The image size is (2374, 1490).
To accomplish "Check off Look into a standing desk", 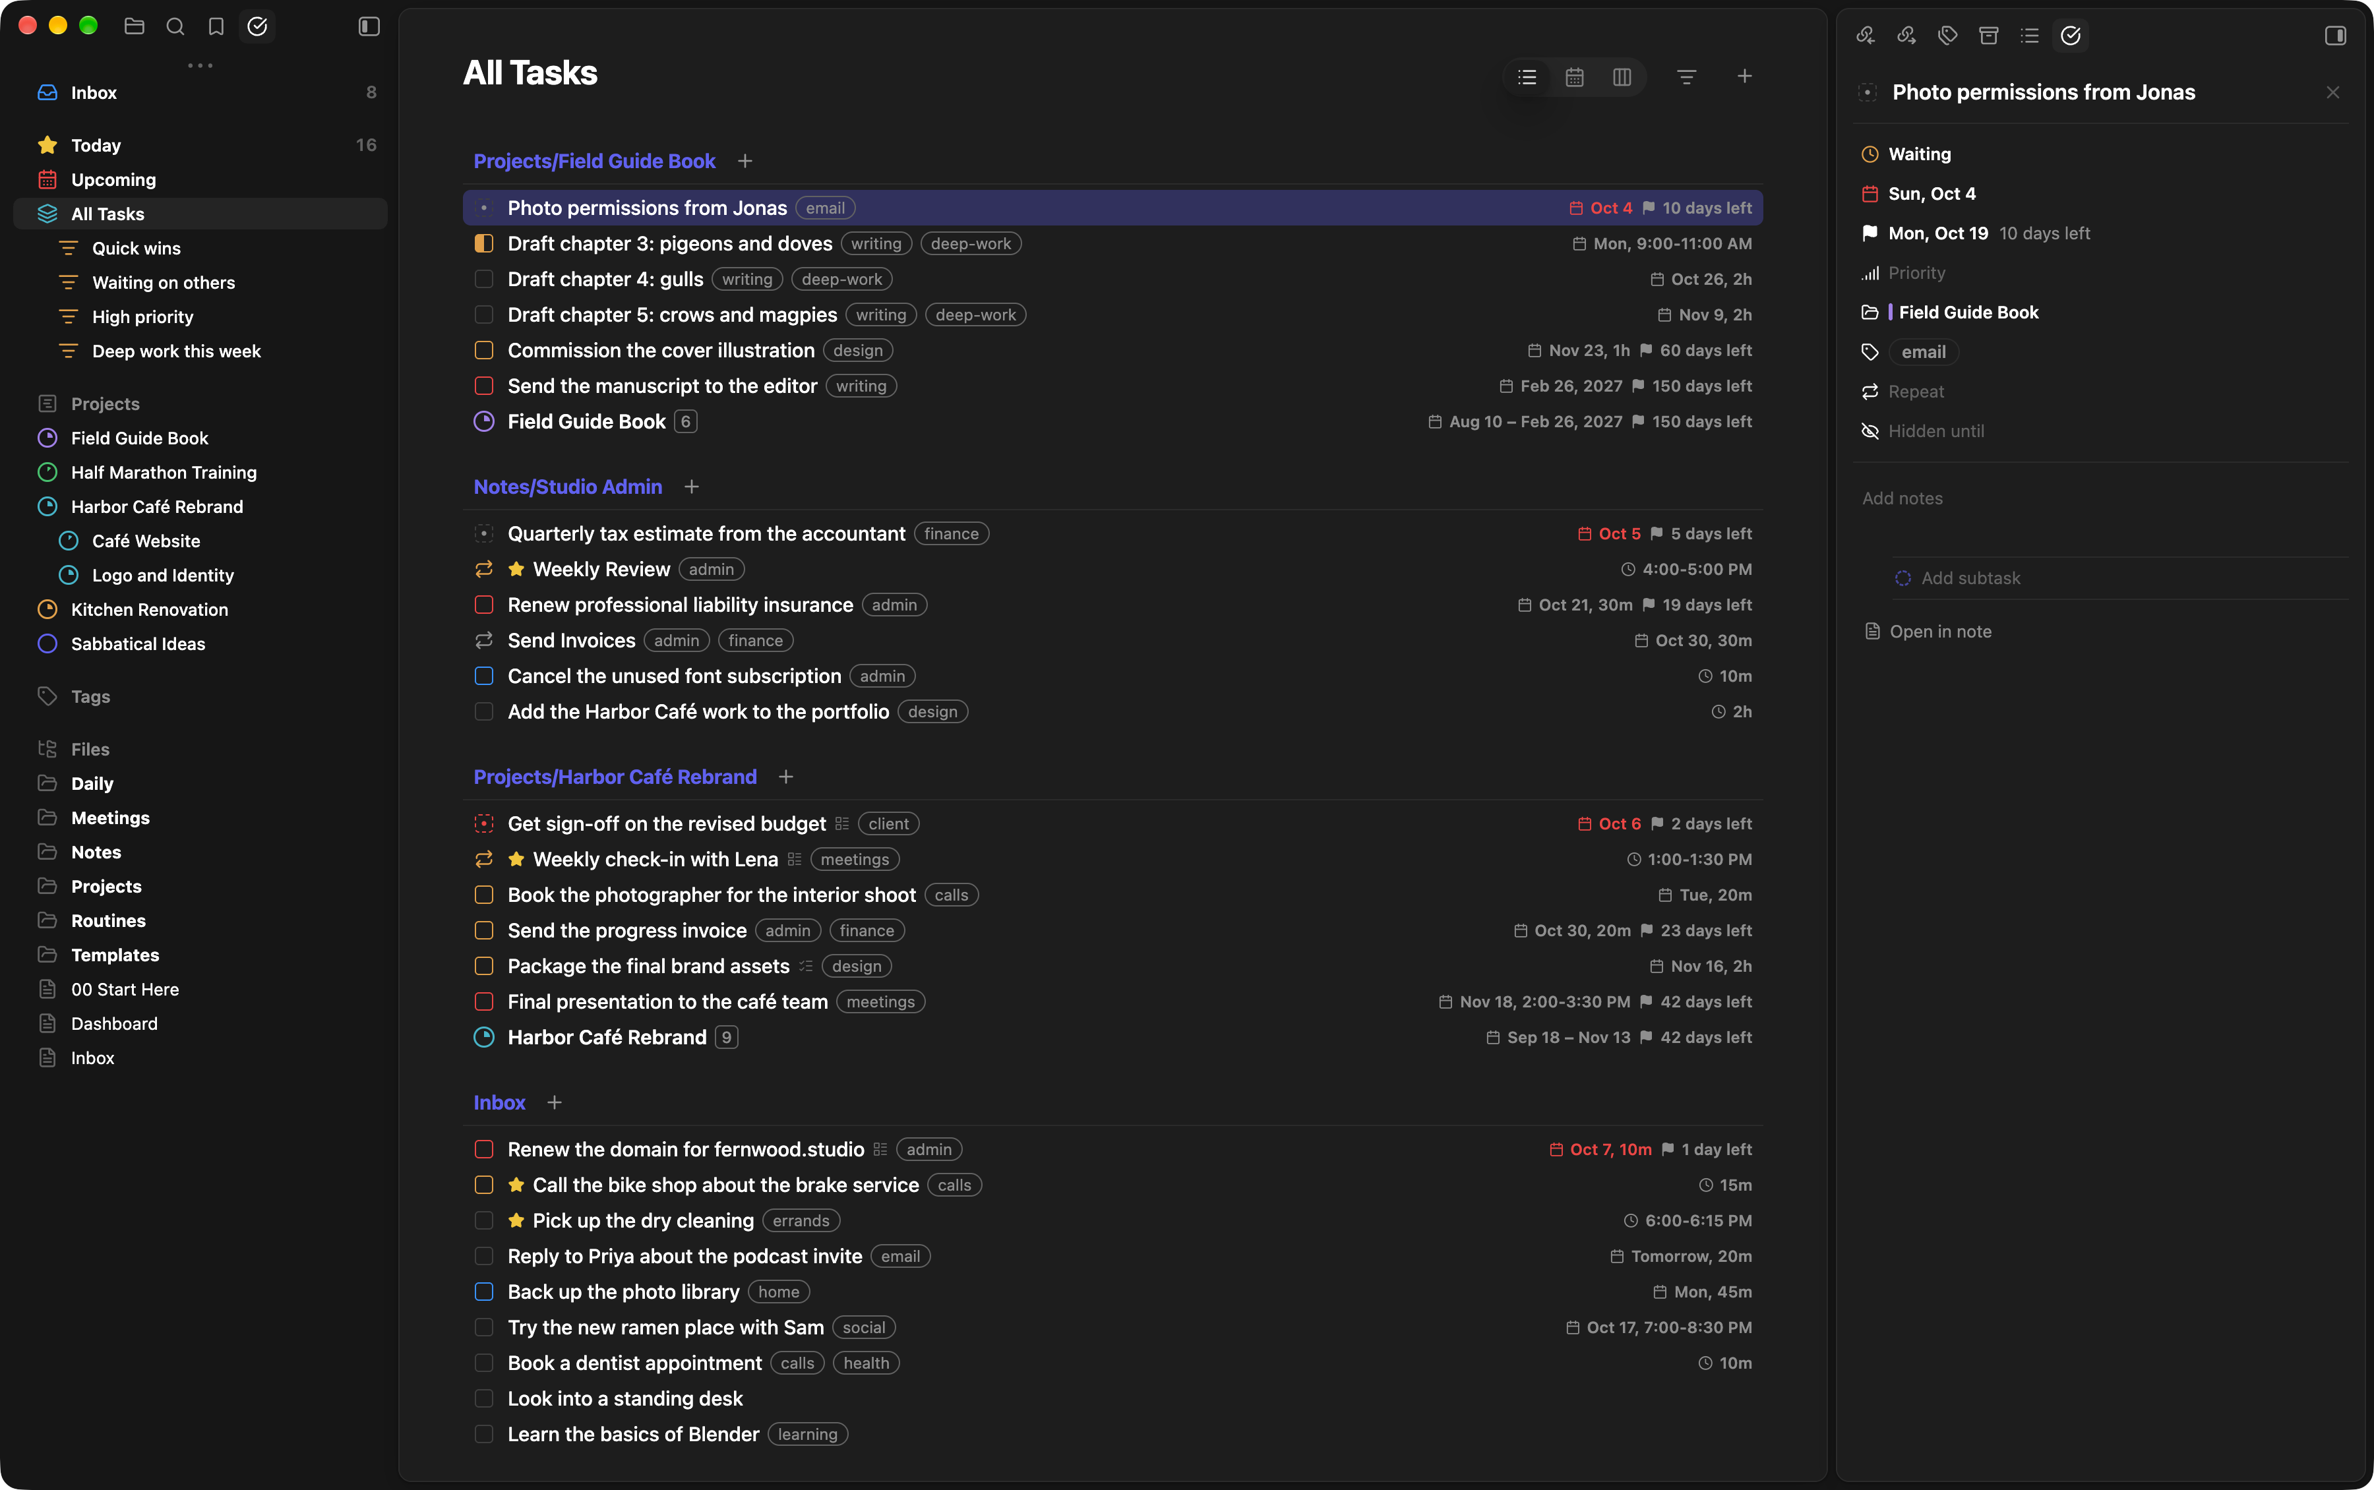I will pos(484,1398).
